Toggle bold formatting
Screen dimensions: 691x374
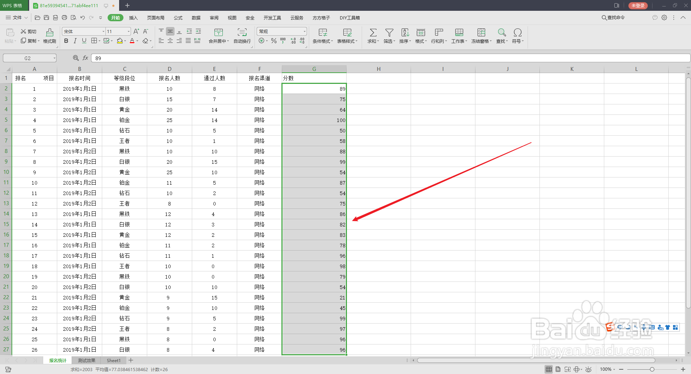[66, 41]
